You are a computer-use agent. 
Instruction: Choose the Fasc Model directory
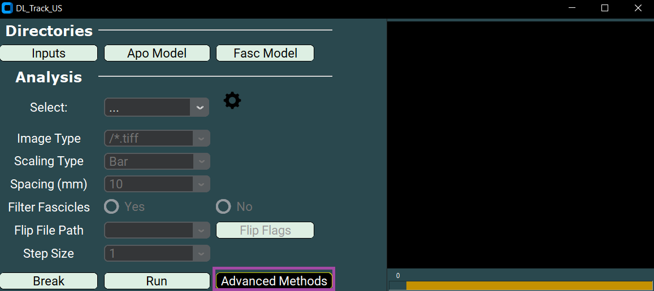[x=265, y=53]
